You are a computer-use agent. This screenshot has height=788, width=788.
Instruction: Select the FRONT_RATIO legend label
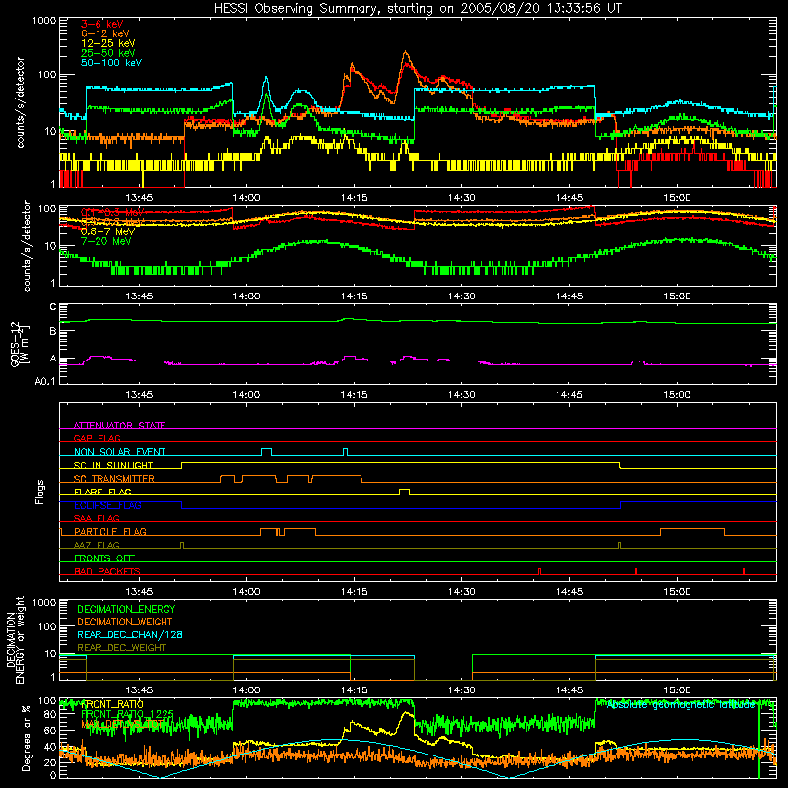[x=111, y=704]
